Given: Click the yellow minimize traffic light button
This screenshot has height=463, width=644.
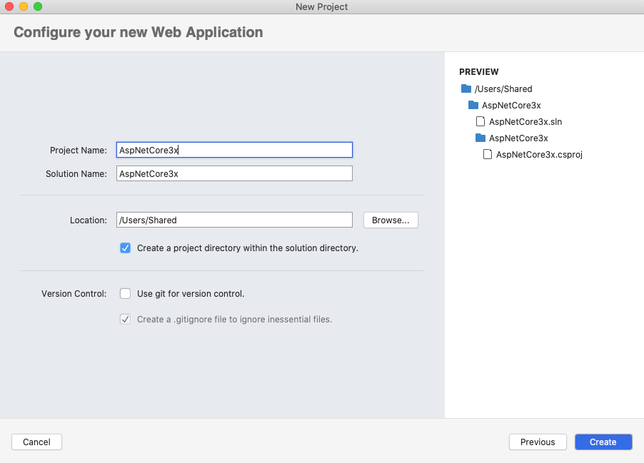Looking at the screenshot, I should pos(24,6).
